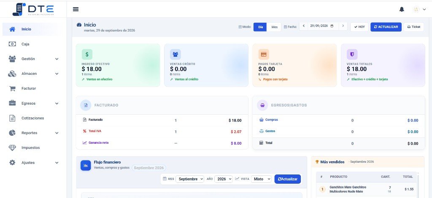Expand the Gestión submenu chevron

[x=57, y=59]
